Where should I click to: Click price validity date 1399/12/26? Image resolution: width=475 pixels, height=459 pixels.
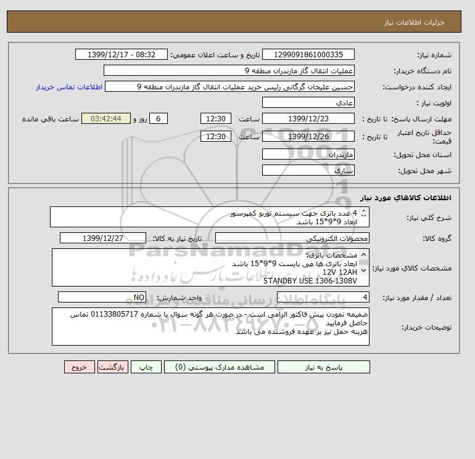tap(308, 136)
